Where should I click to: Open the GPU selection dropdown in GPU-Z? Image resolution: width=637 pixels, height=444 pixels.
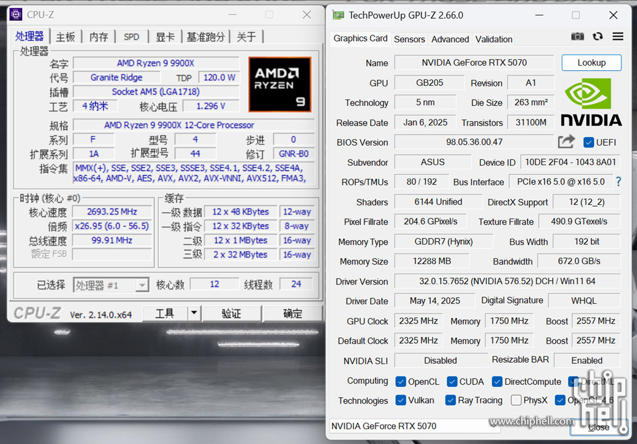pyautogui.click(x=493, y=426)
